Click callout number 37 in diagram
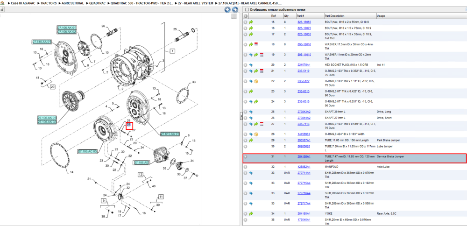The height and width of the screenshot is (226, 467). click(185, 178)
